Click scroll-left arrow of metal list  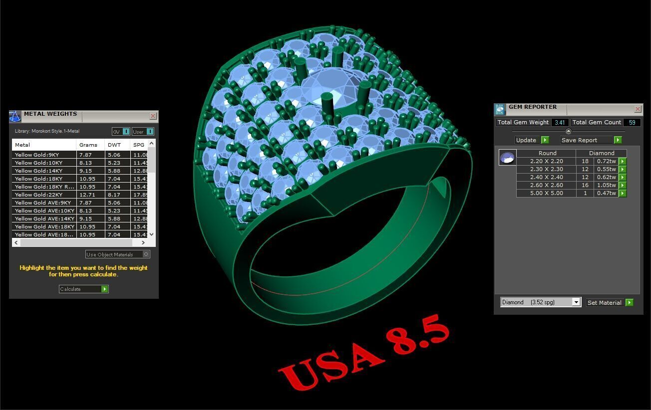coord(16,242)
